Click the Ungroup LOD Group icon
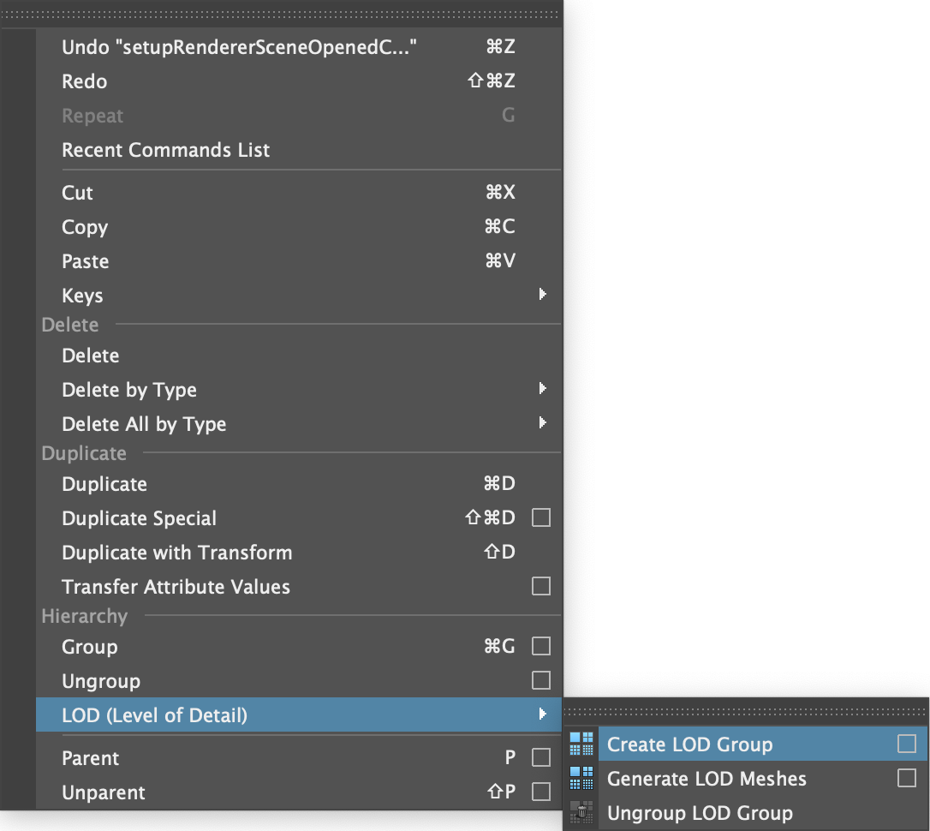Screen dimensions: 930x831 coord(581,812)
